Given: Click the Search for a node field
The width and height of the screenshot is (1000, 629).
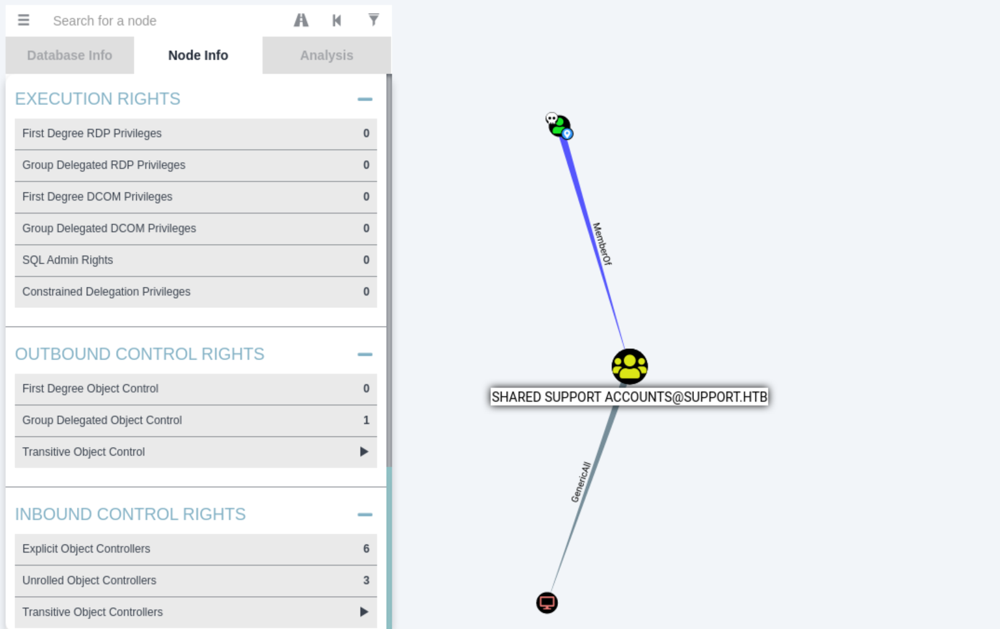Looking at the screenshot, I should (x=161, y=20).
